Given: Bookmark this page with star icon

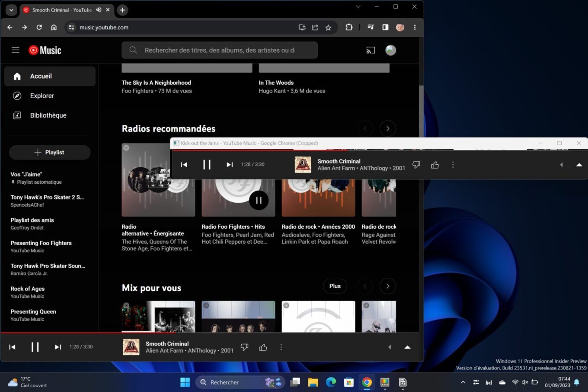Looking at the screenshot, I should coord(328,27).
